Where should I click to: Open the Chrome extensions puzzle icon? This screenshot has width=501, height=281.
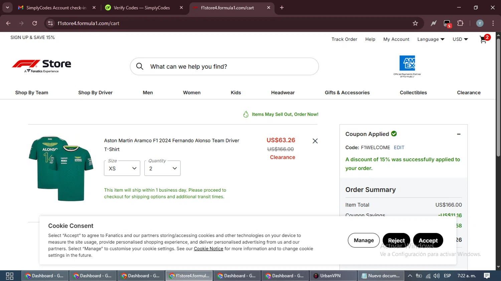coord(460,23)
